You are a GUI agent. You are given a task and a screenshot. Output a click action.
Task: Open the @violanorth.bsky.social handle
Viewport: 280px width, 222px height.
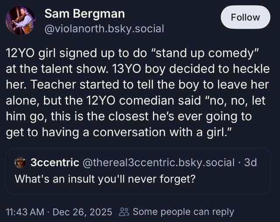[104, 29]
